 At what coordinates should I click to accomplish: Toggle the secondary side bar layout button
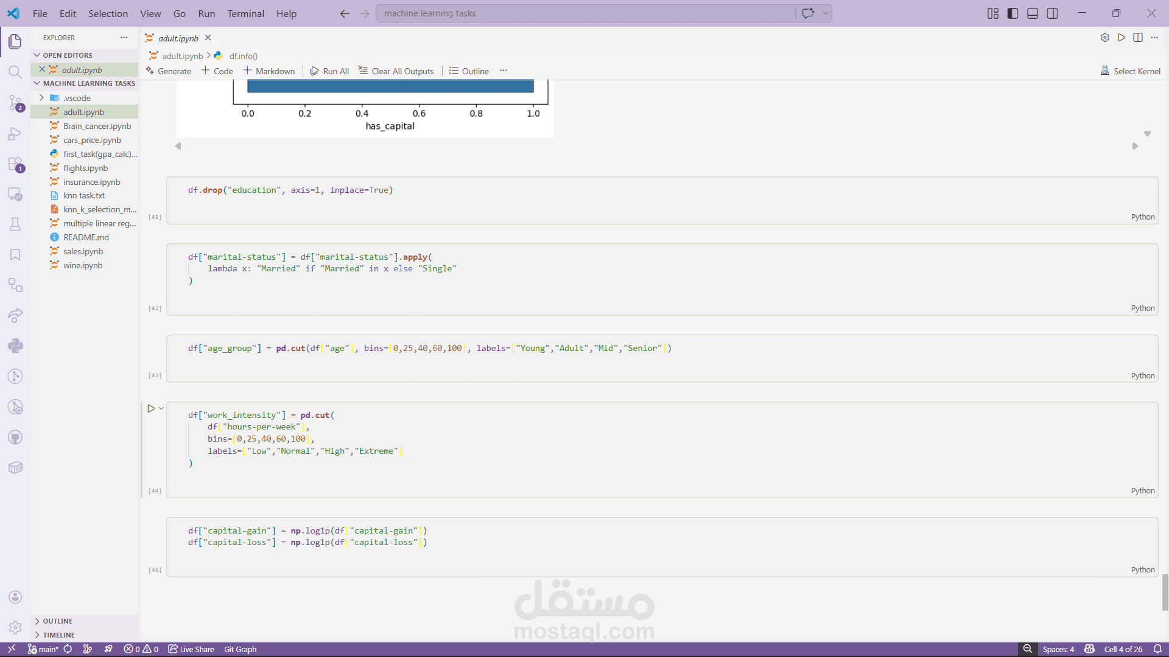click(x=1052, y=13)
